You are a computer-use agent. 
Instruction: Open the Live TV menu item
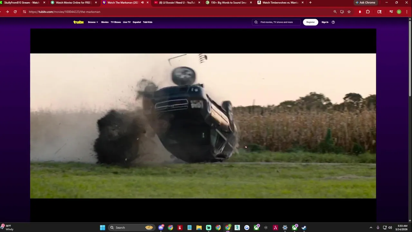point(127,22)
